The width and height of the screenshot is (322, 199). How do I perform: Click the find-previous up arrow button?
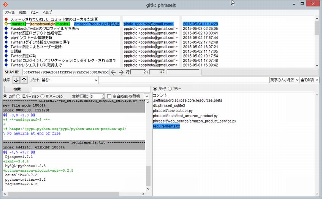point(24,80)
